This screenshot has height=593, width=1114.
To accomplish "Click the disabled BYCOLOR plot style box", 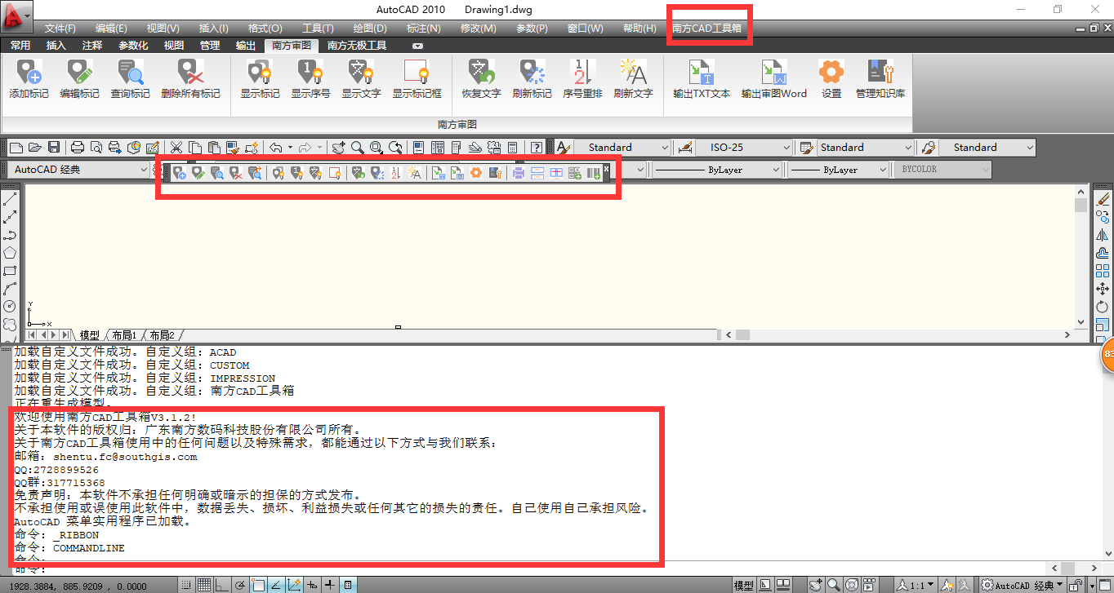I will coord(942,170).
